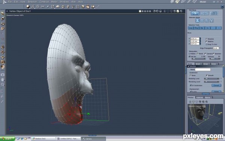Click the minus shrink selection button
The image size is (225, 141).
(x=213, y=28)
